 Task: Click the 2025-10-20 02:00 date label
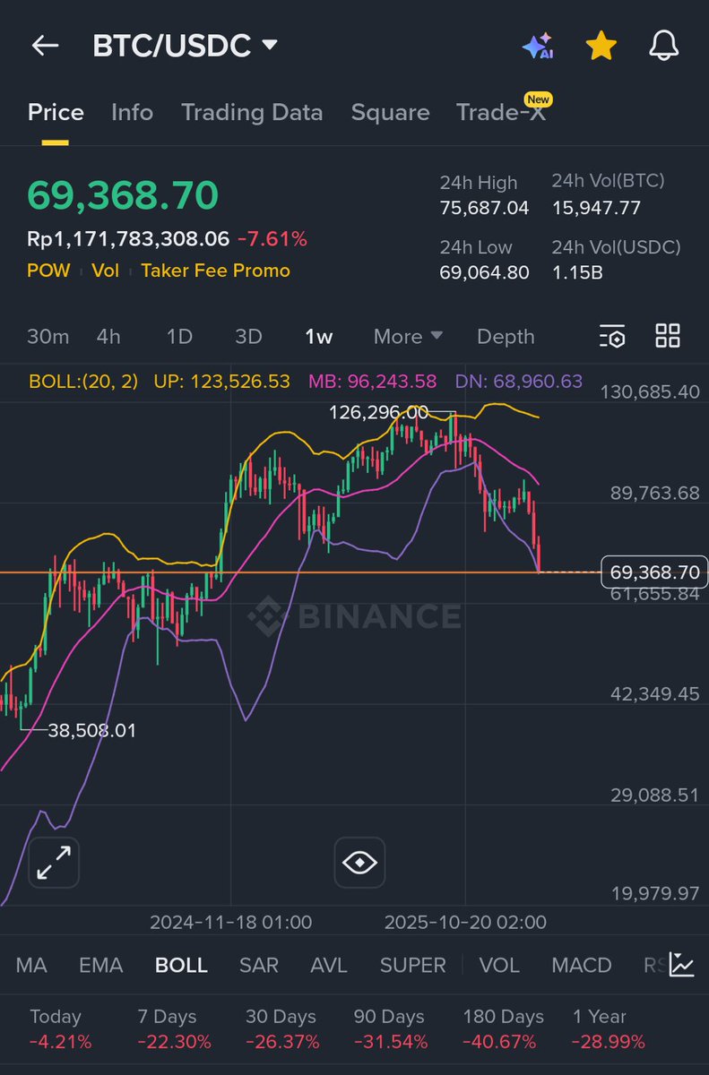tap(465, 922)
